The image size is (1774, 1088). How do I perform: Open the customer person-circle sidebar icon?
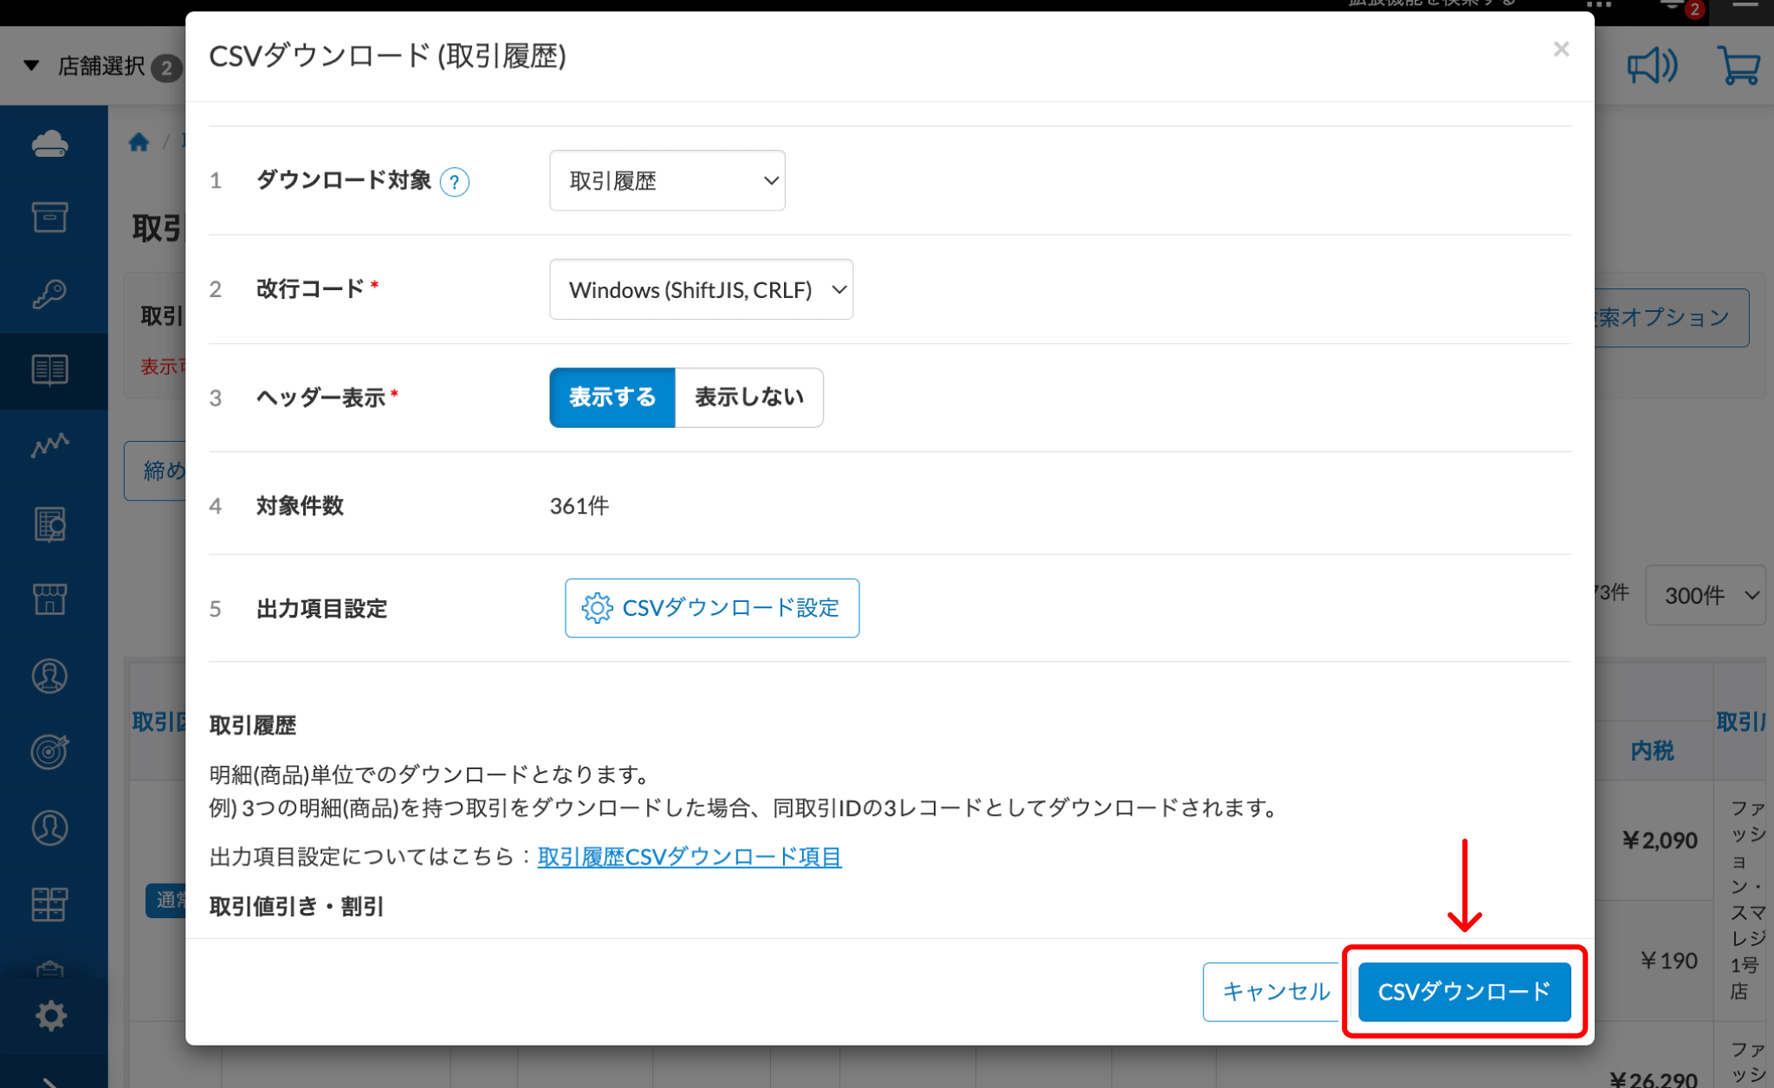click(50, 828)
